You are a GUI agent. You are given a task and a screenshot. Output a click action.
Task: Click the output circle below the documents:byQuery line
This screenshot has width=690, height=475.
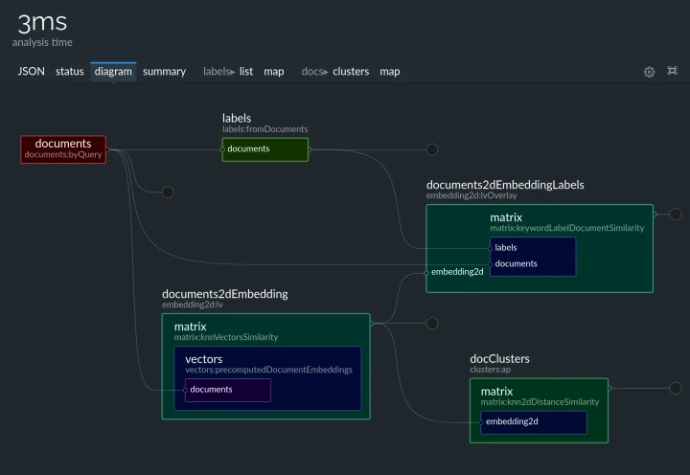coord(168,192)
